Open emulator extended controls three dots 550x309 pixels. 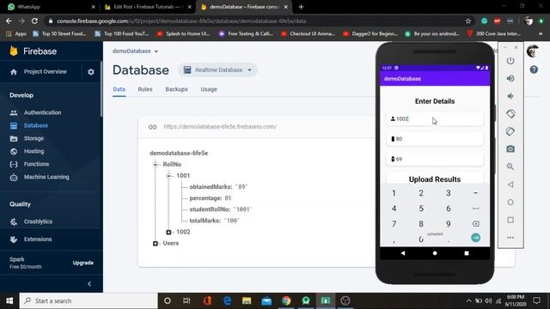tap(510, 238)
